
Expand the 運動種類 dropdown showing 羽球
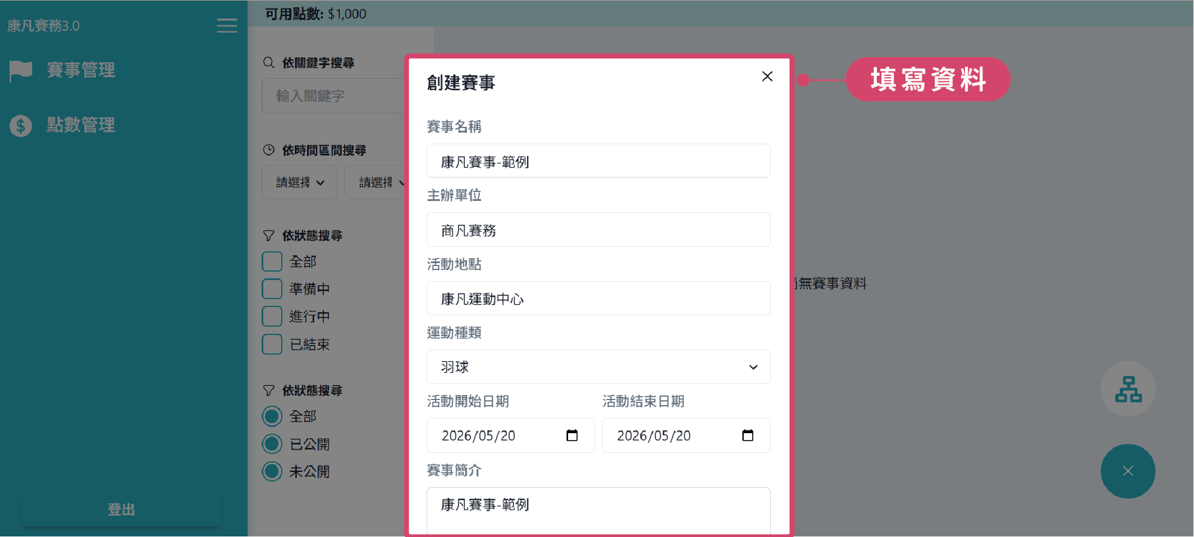click(598, 367)
